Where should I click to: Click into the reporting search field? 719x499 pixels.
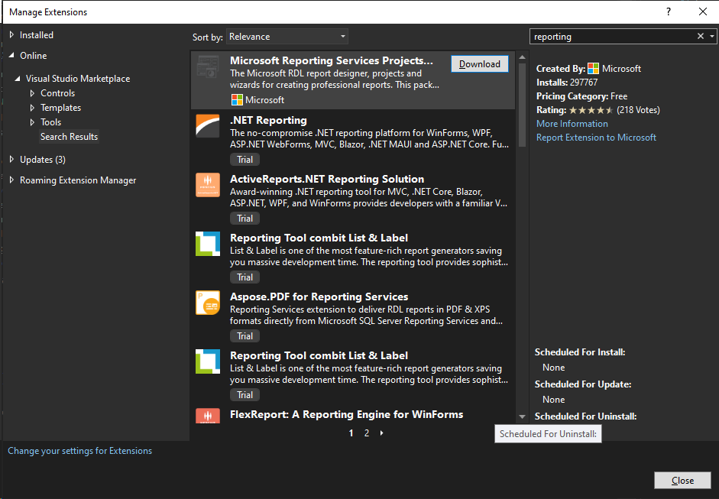tap(611, 37)
